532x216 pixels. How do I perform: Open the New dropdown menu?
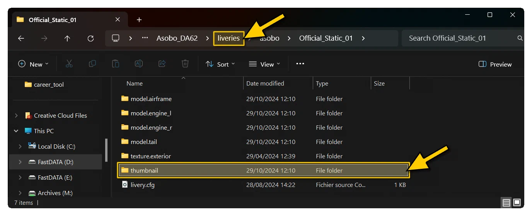pos(34,64)
